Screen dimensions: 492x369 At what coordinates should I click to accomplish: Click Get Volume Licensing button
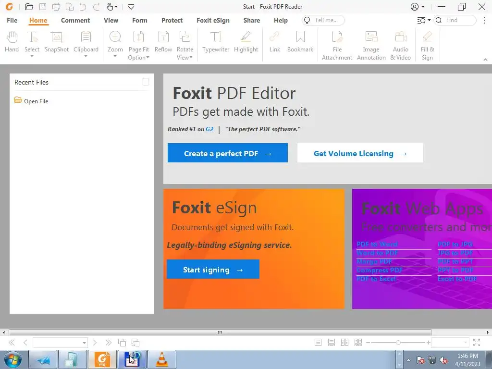point(360,153)
